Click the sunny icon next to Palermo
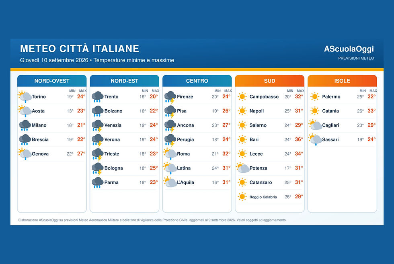The height and width of the screenshot is (264, 394). (x=314, y=96)
